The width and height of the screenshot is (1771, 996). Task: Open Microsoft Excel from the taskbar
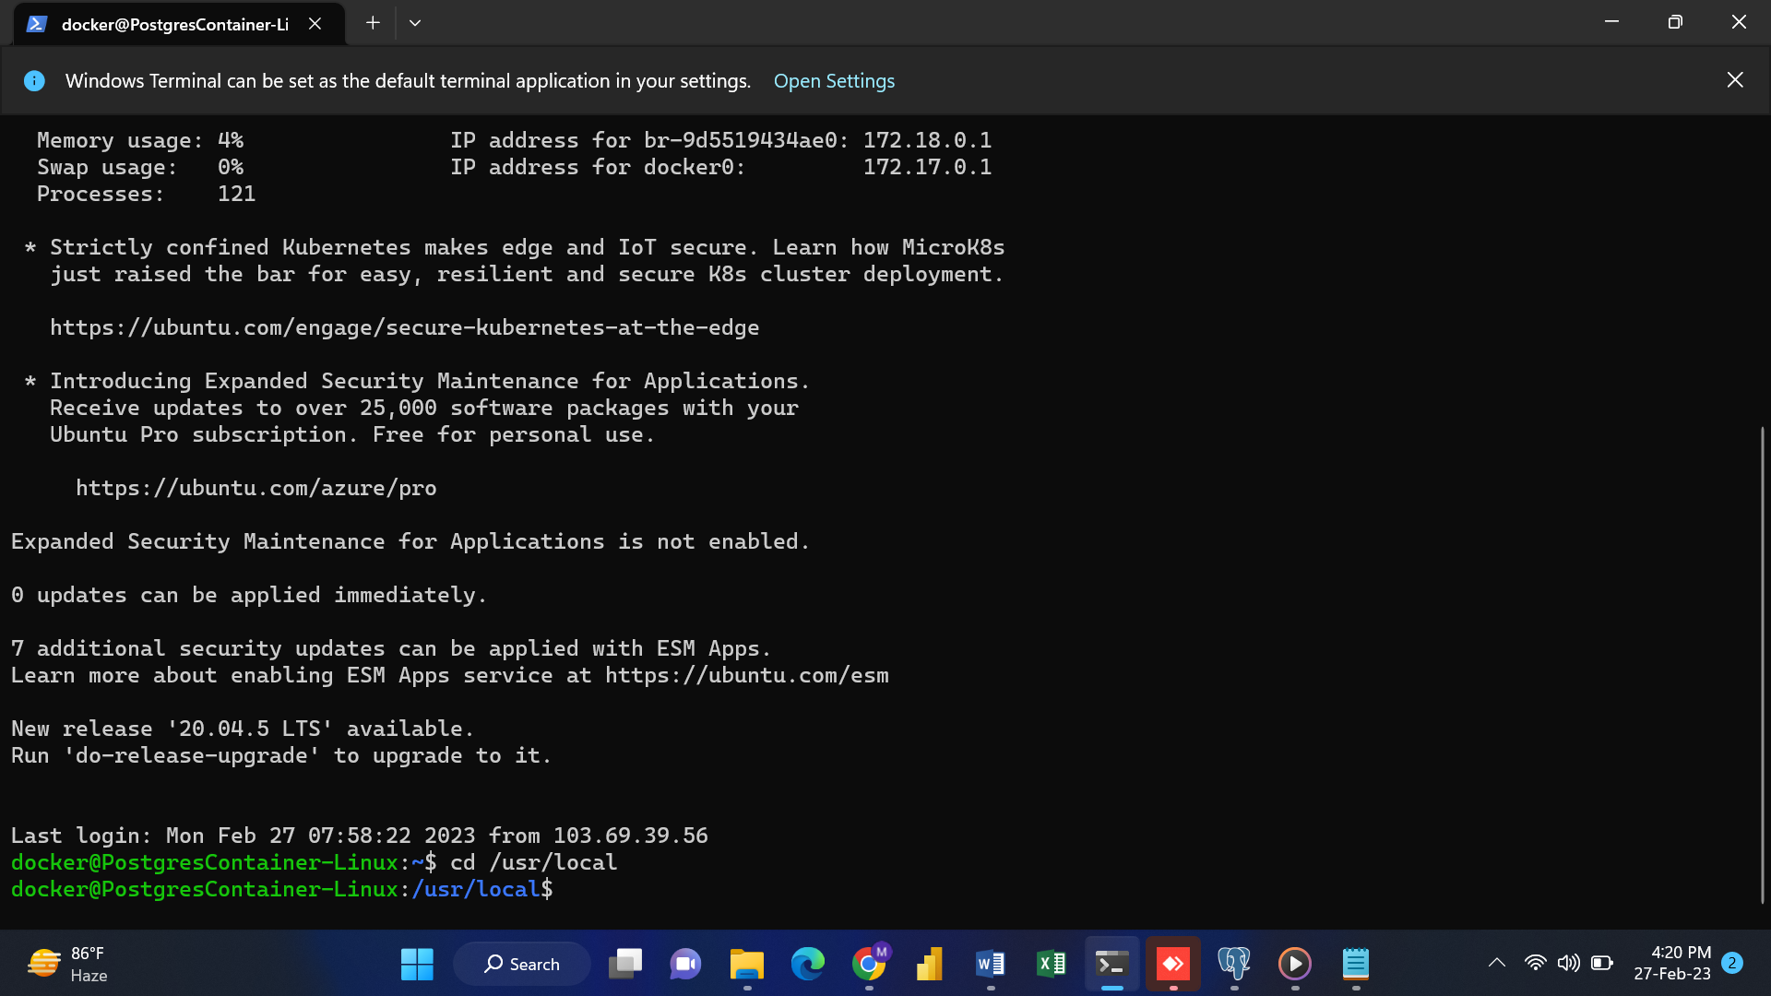(x=1052, y=964)
